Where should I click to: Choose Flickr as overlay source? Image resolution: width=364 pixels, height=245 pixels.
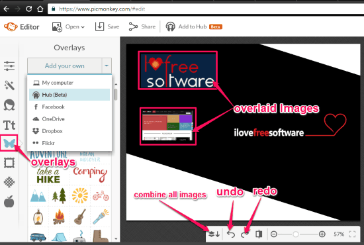[69, 143]
